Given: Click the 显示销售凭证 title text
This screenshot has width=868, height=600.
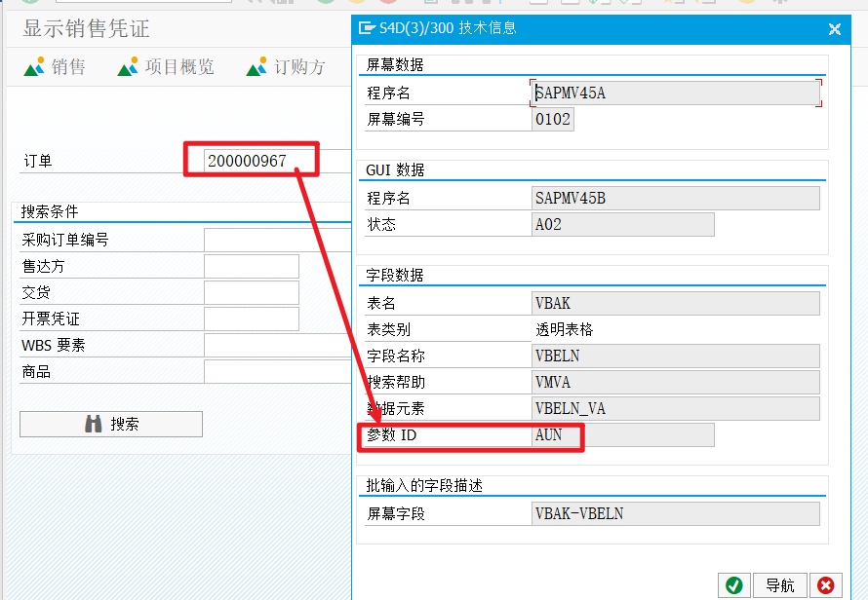Looking at the screenshot, I should pos(87,29).
